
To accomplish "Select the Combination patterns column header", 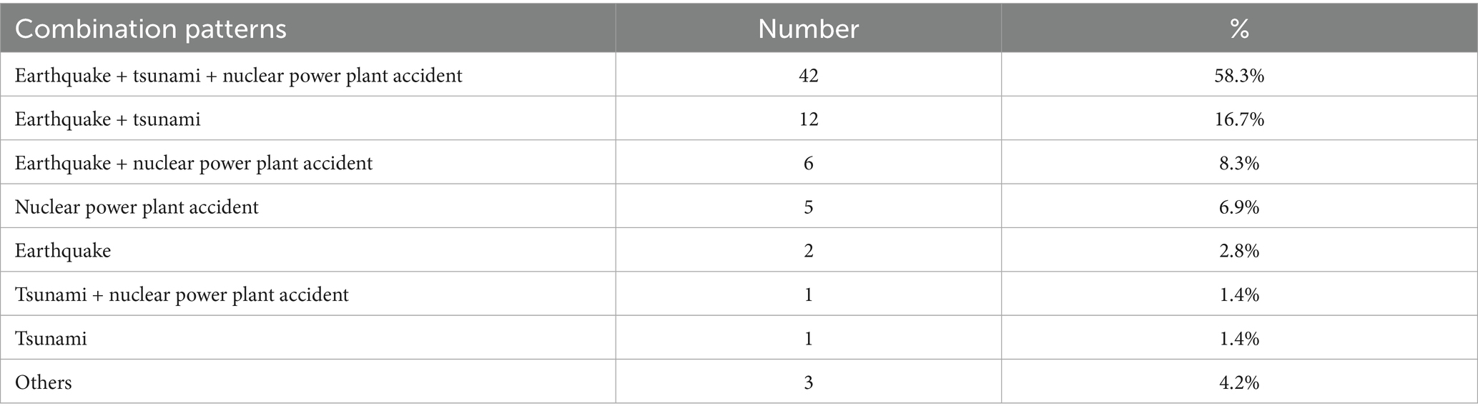I will coord(150,29).
